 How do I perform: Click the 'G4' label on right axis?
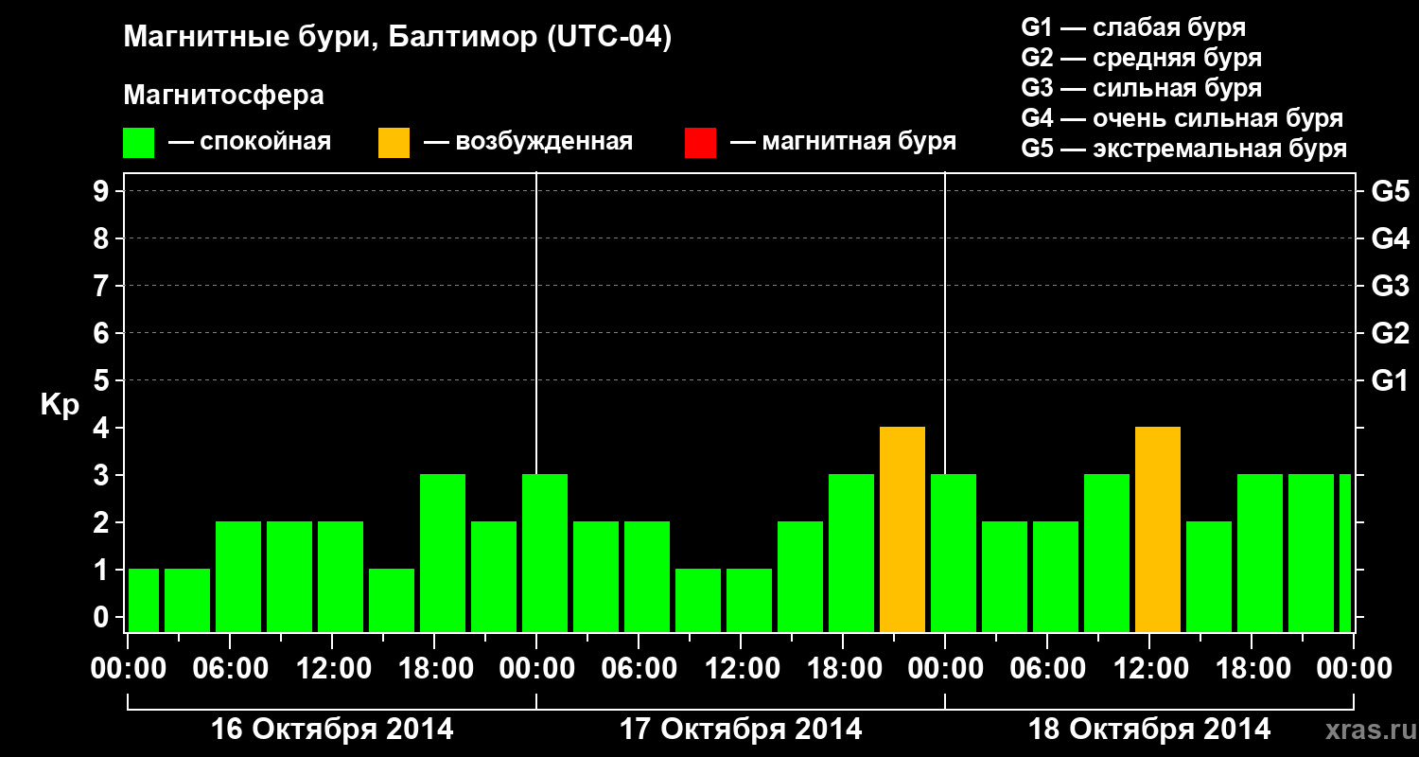(1390, 239)
